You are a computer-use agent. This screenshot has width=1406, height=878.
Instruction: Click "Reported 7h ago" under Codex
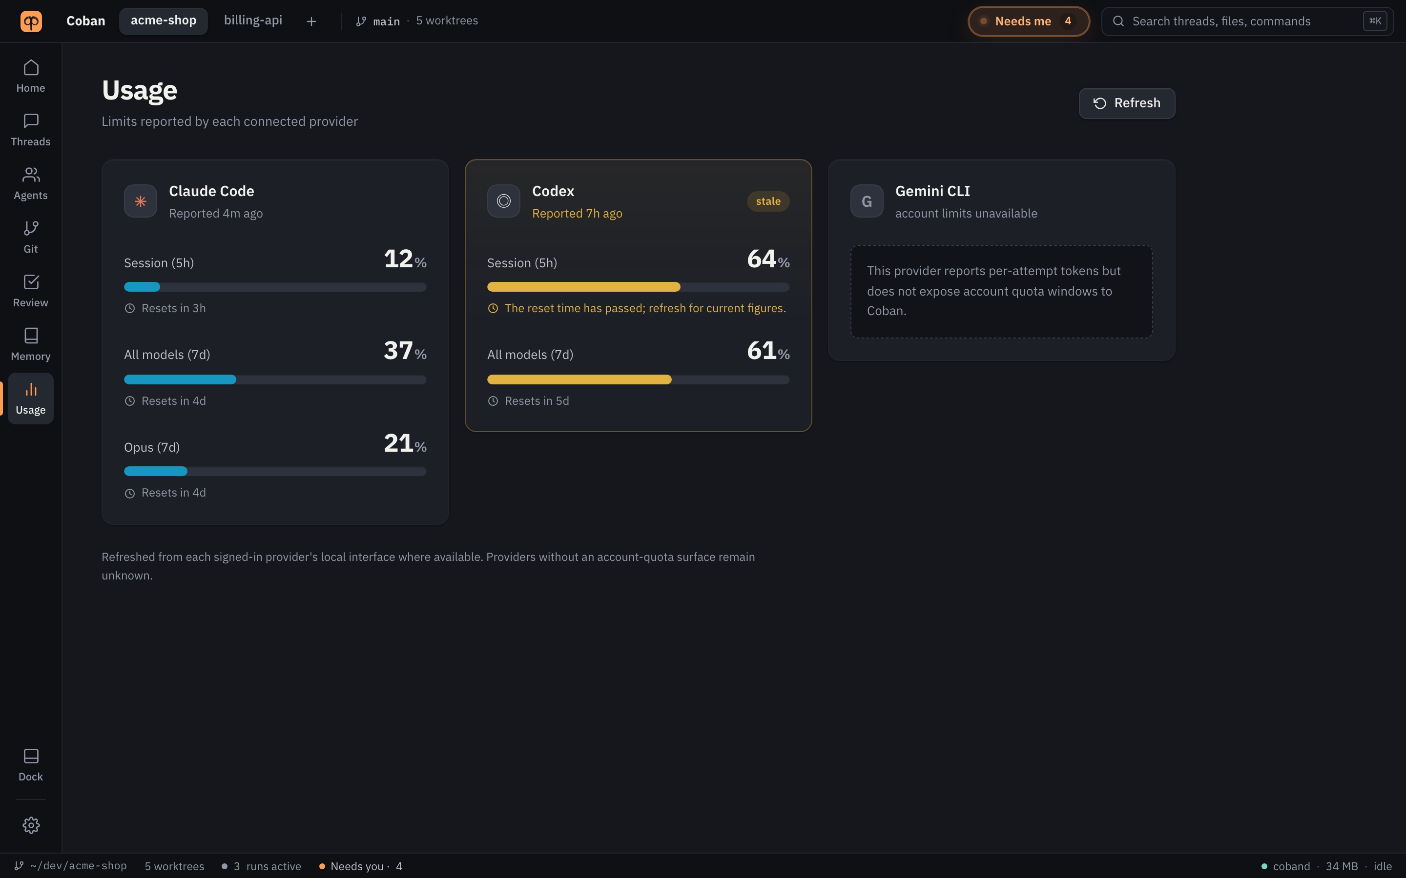pyautogui.click(x=577, y=214)
